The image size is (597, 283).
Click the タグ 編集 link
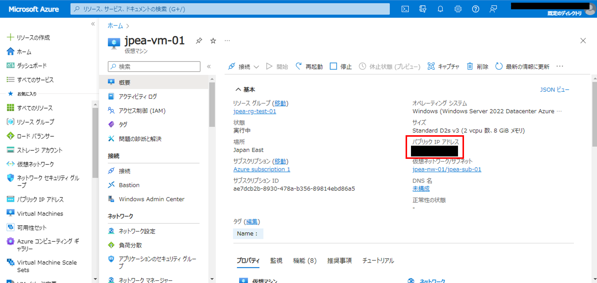click(x=252, y=222)
